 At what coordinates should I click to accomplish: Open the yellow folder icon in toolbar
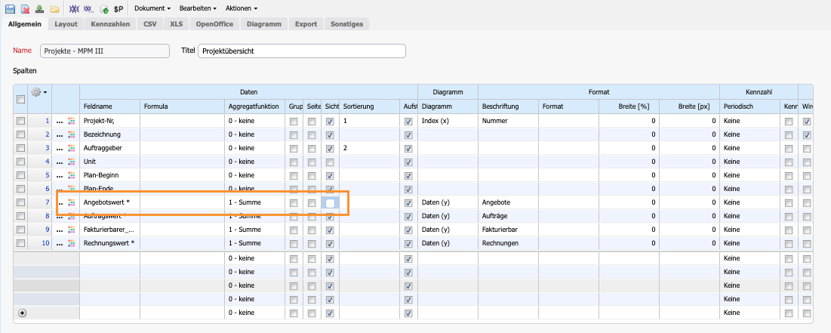coord(54,9)
